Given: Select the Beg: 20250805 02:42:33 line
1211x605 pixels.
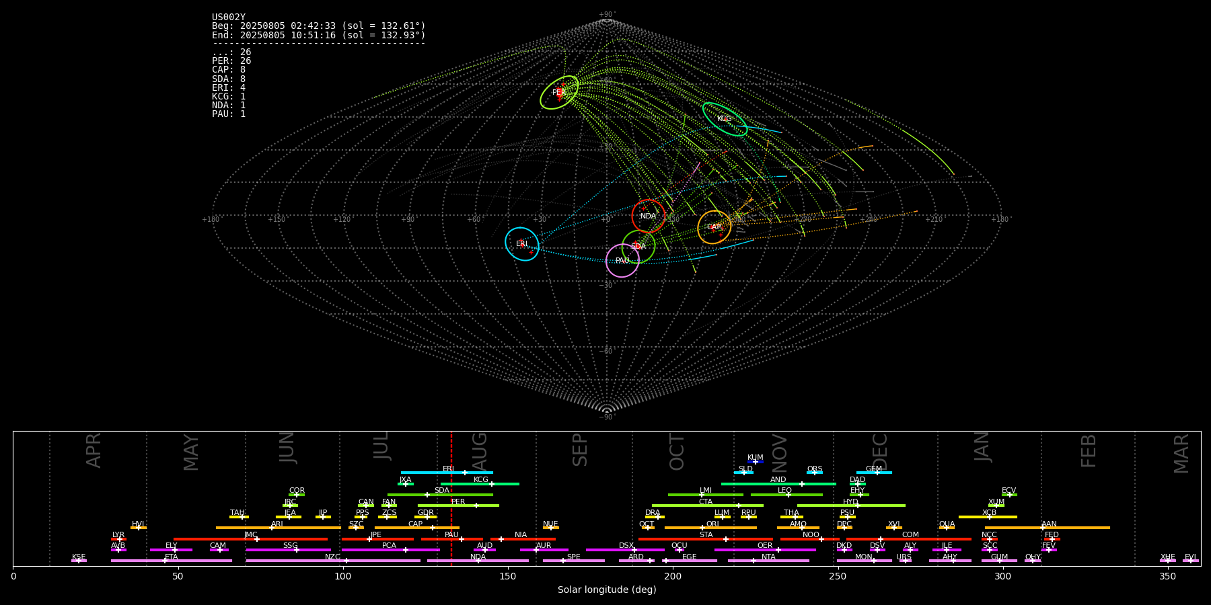Looking at the screenshot, I should [x=319, y=26].
